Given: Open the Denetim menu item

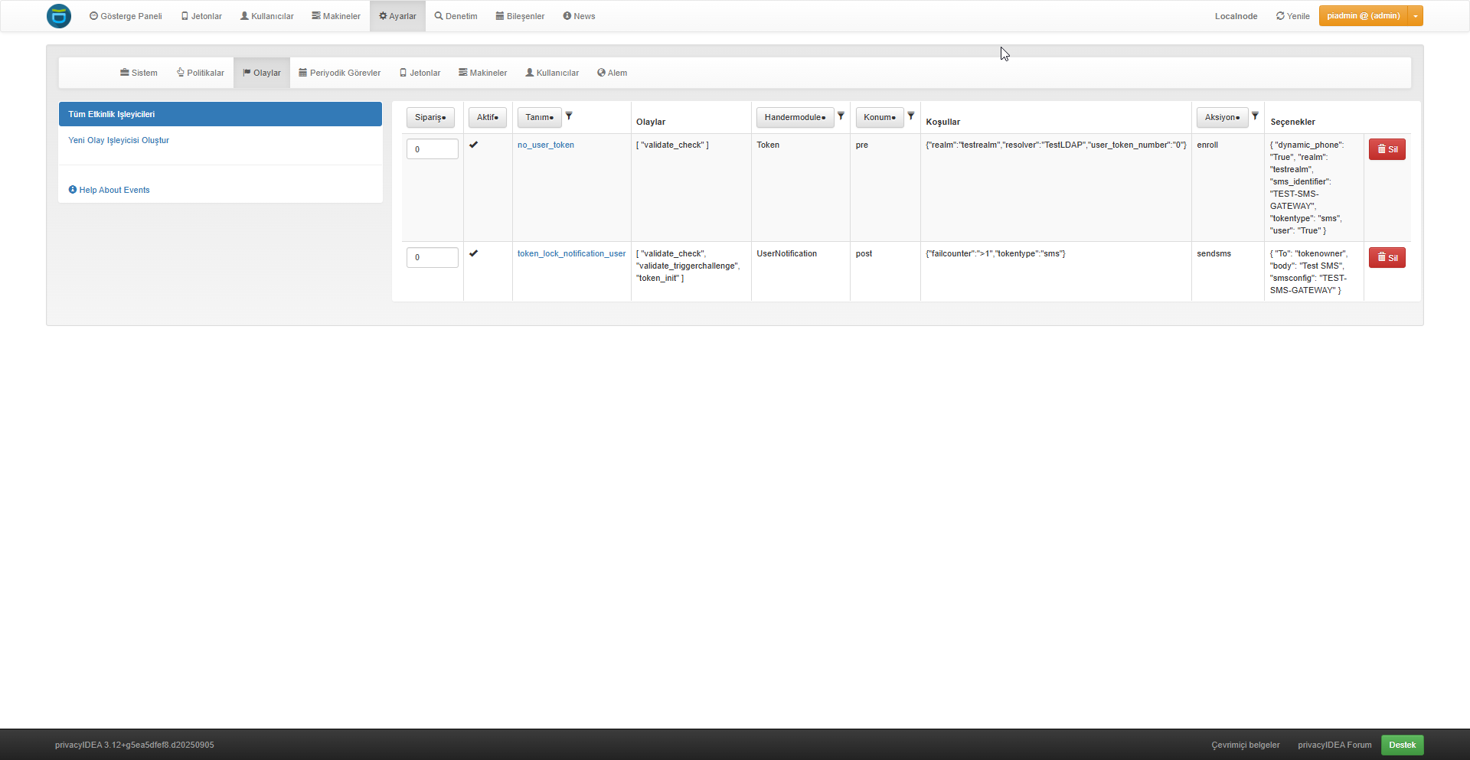Looking at the screenshot, I should (x=456, y=16).
